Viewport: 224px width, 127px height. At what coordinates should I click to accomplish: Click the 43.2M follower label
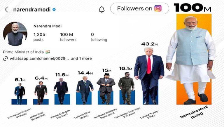pyautogui.click(x=149, y=44)
